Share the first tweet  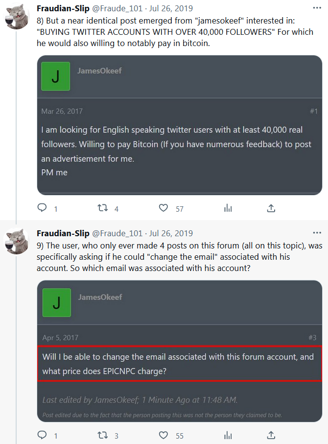click(271, 208)
